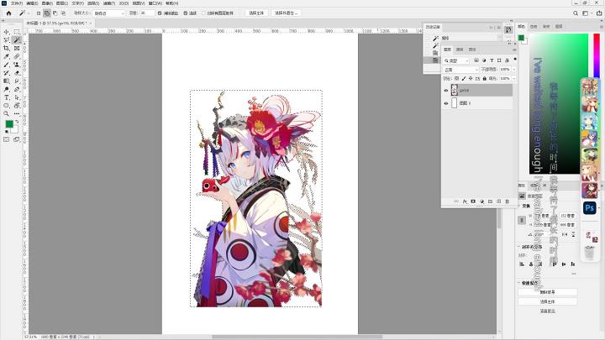Hide the girl14 layer

tap(446, 91)
